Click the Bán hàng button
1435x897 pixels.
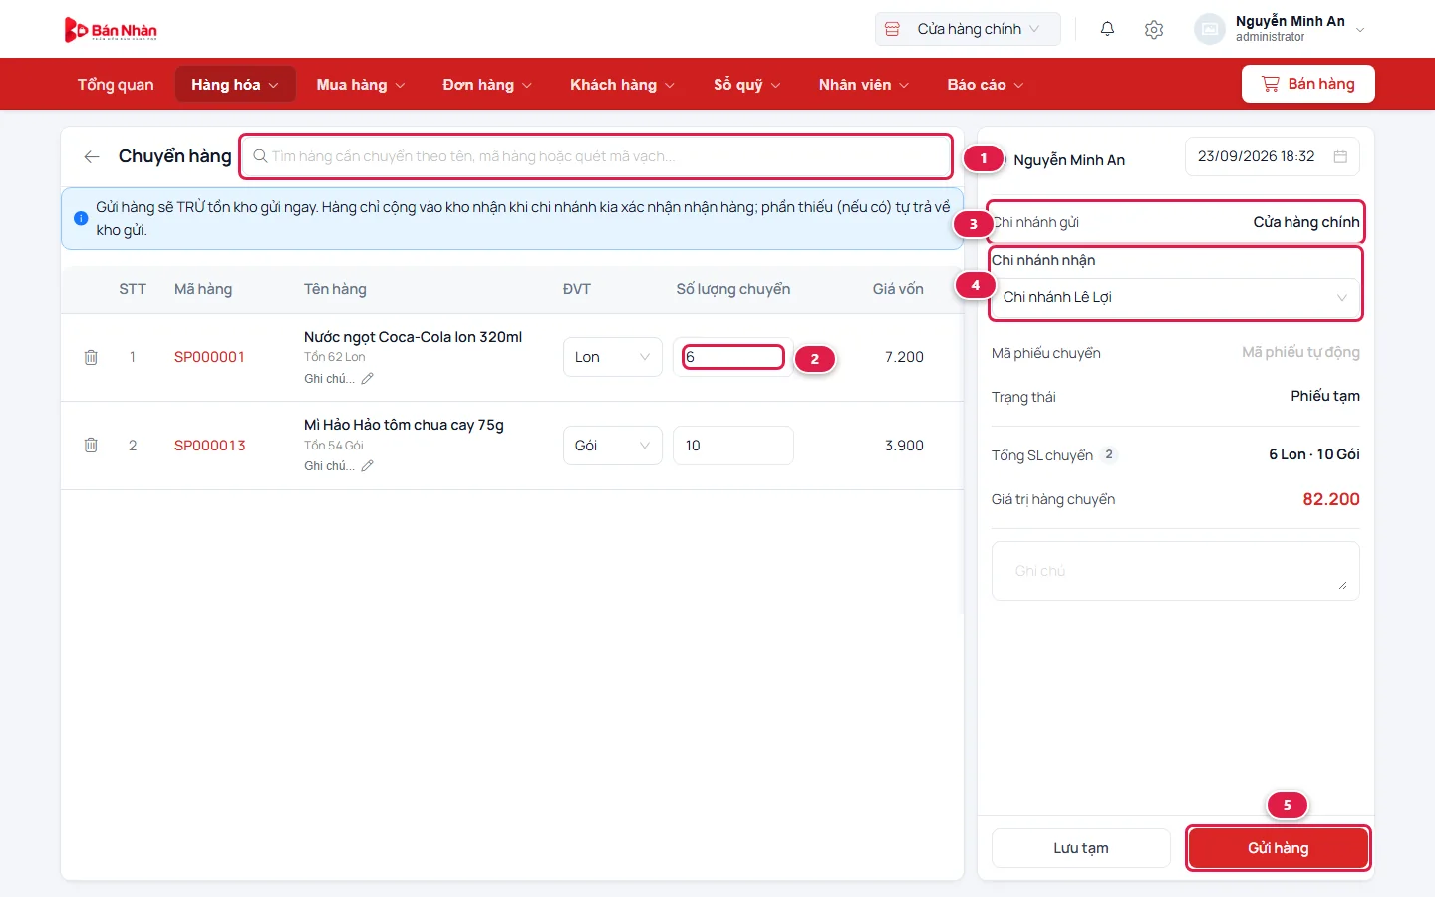(x=1308, y=84)
